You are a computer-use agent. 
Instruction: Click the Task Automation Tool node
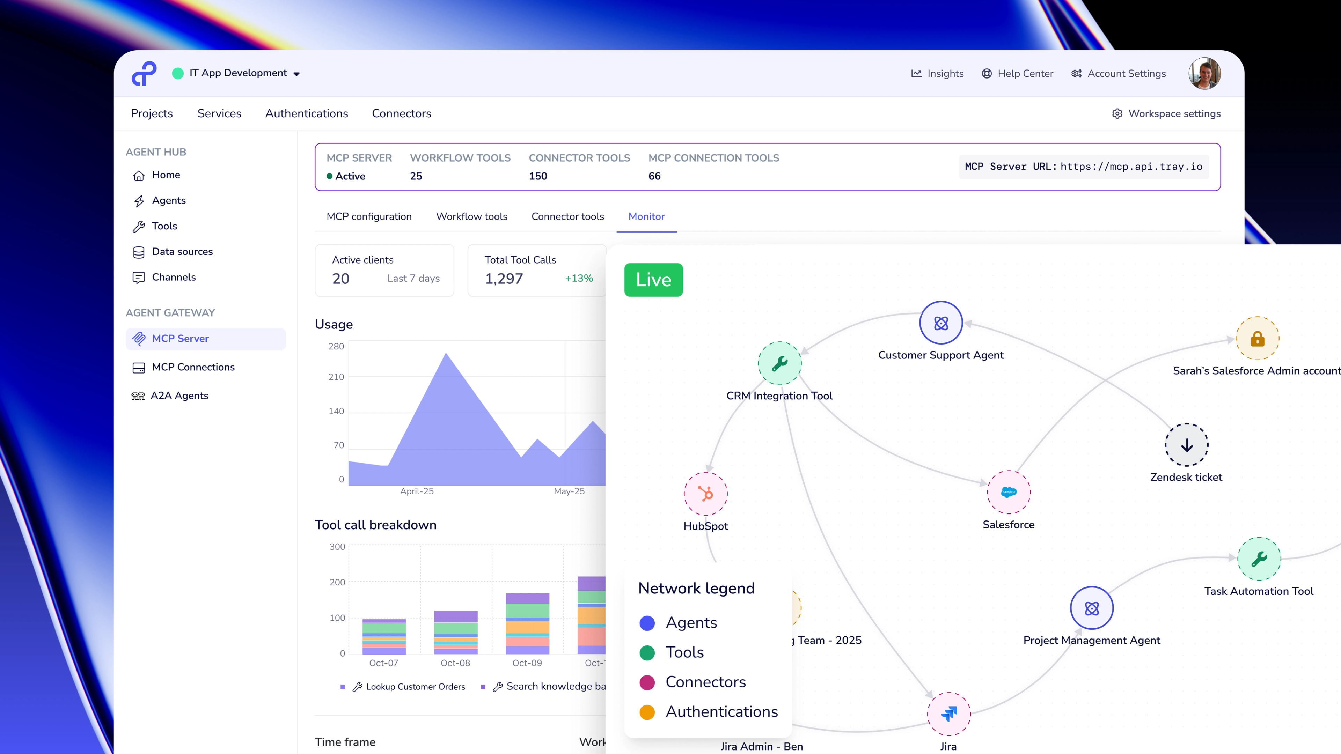(1259, 559)
